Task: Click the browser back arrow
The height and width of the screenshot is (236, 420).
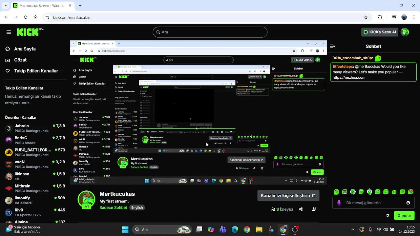Action: [6, 17]
